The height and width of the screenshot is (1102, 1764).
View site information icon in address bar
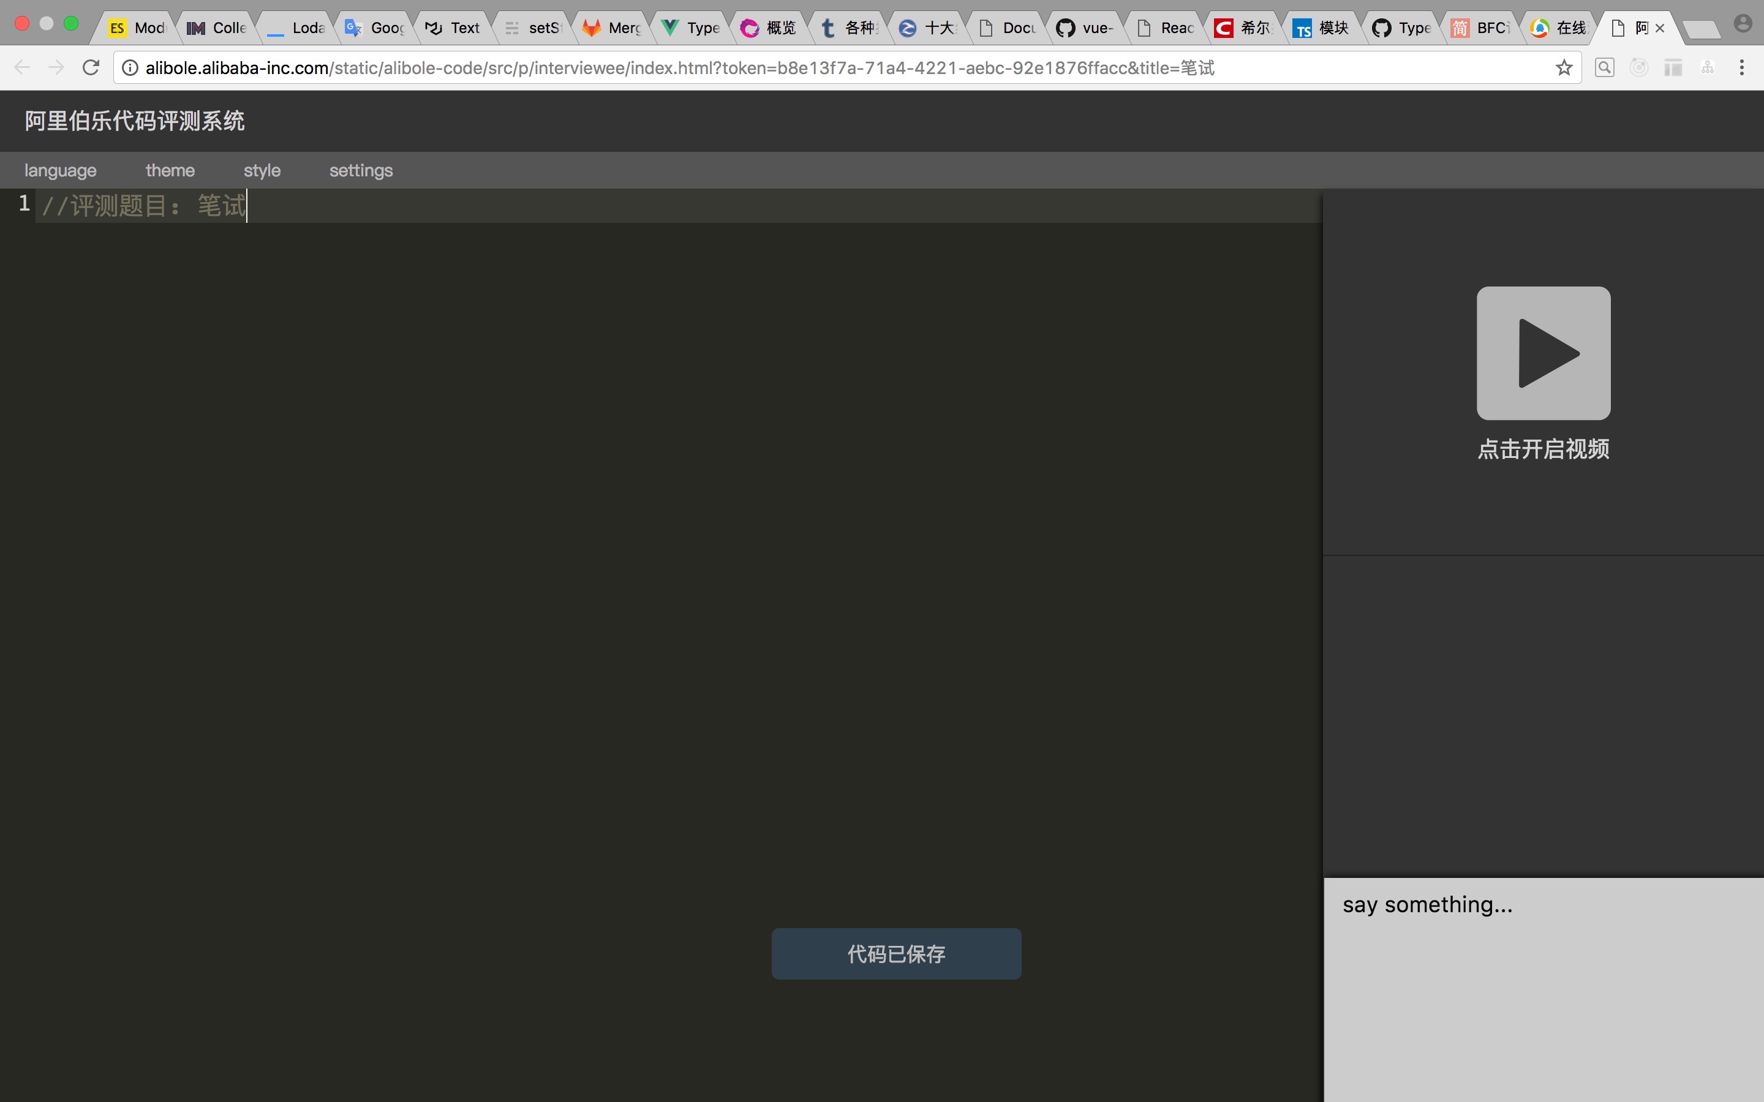tap(130, 68)
